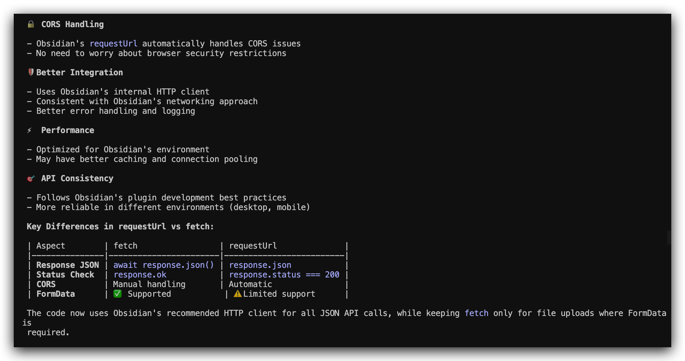This screenshot has width=685, height=361.
Task: Click 'More reliable in different environments' line
Action: click(173, 207)
